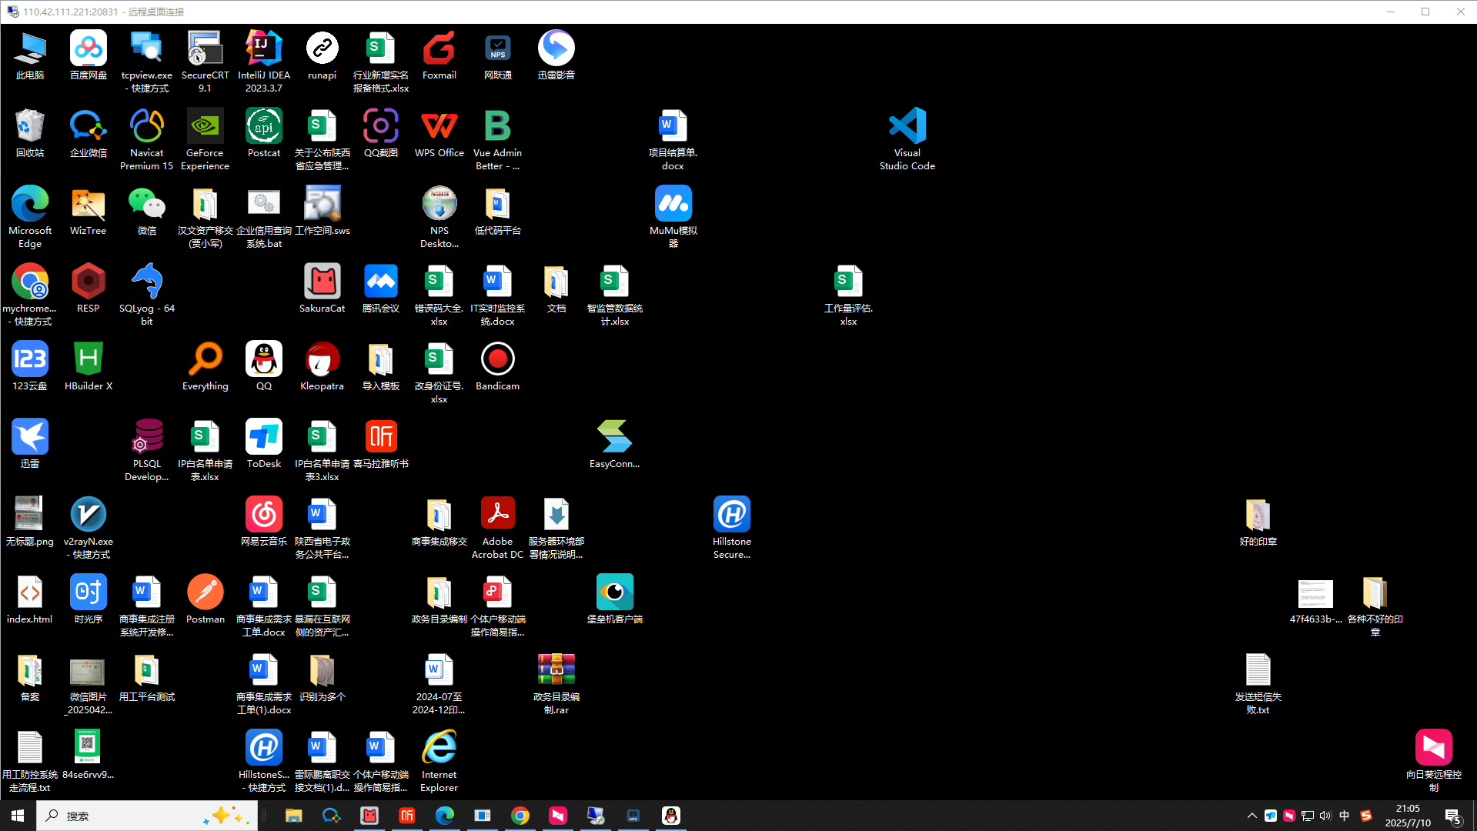Open 工作量评估.xlsx spreadsheet

849,295
